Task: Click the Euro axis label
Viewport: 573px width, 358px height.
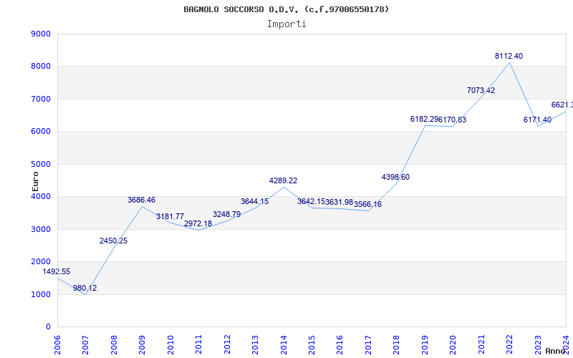Action: [35, 182]
